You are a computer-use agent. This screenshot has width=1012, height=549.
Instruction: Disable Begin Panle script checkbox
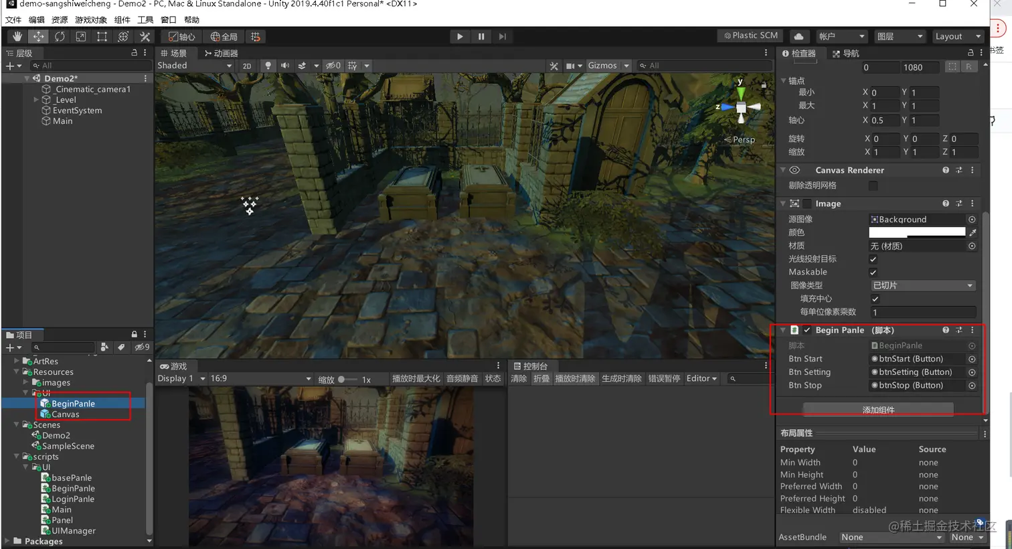(807, 330)
